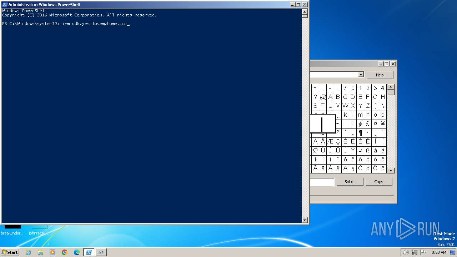
Task: Close the Character Map window
Action: point(393,64)
